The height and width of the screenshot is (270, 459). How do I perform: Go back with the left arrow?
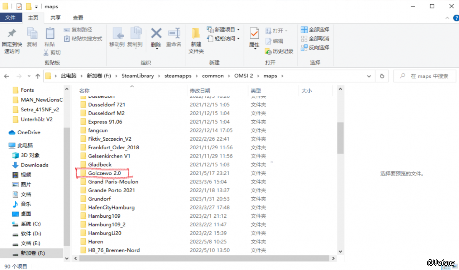click(x=6, y=76)
